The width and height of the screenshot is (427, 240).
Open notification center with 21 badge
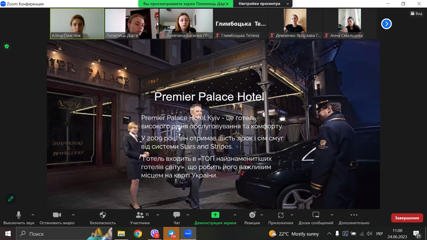[417, 234]
